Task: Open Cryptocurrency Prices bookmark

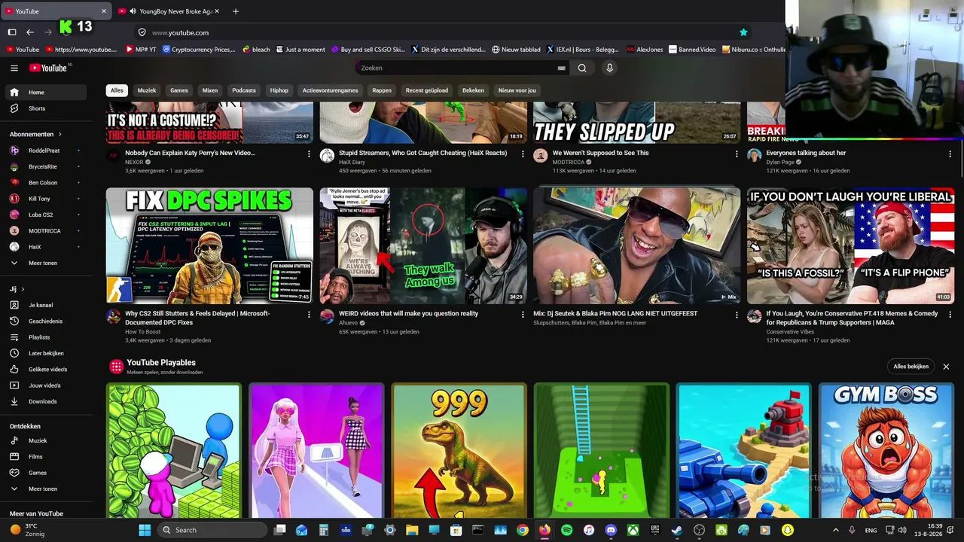Action: click(198, 50)
